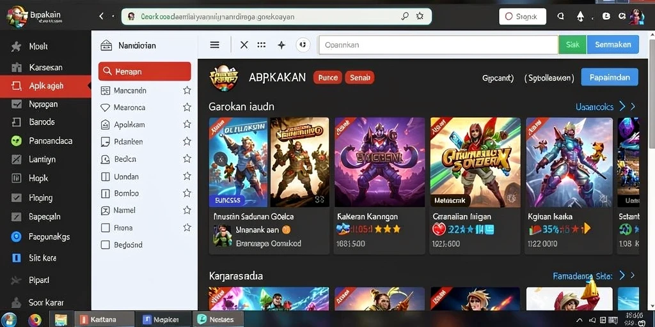
Task: Select Karsekan in left sidebar
Action: [x=45, y=67]
